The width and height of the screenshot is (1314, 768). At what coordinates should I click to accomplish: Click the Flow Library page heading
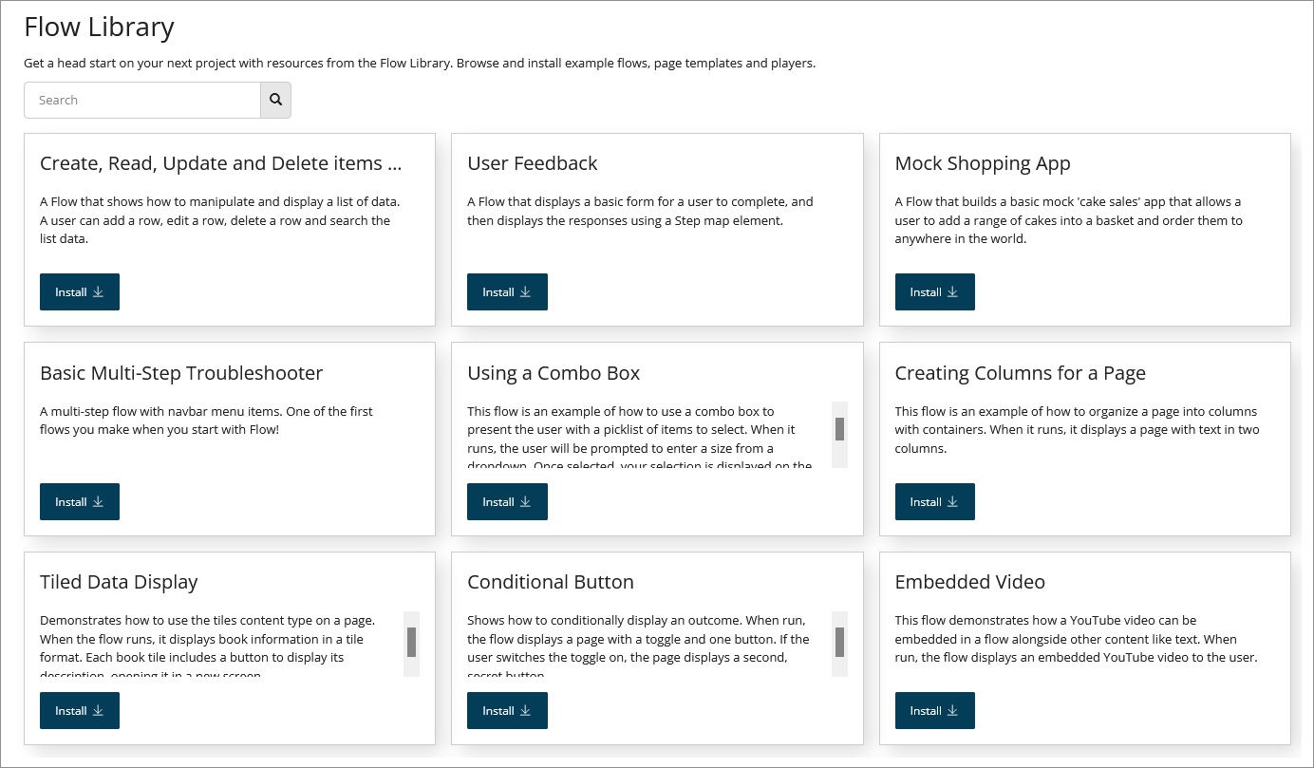pyautogui.click(x=99, y=27)
